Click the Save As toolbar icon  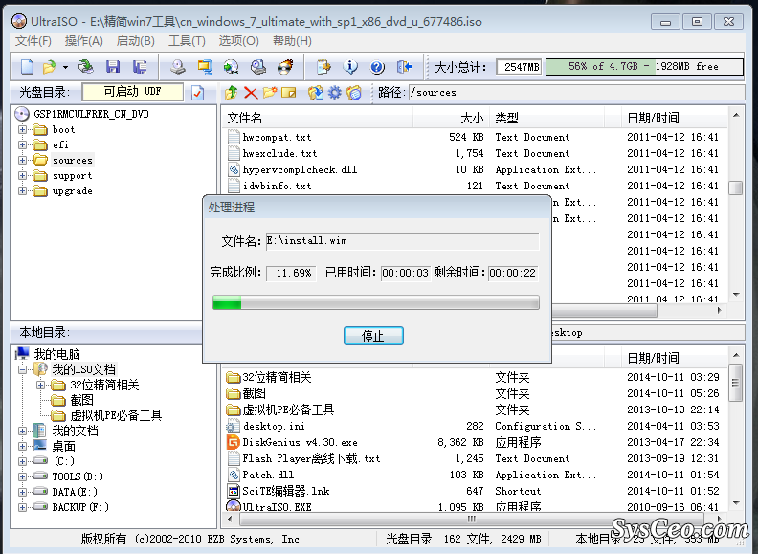(140, 67)
